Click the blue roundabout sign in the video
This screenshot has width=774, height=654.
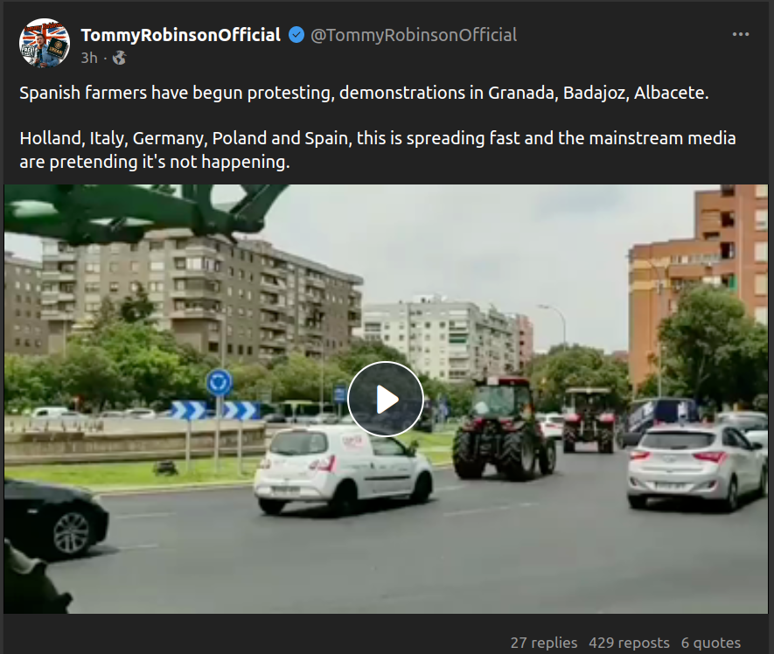pos(219,383)
